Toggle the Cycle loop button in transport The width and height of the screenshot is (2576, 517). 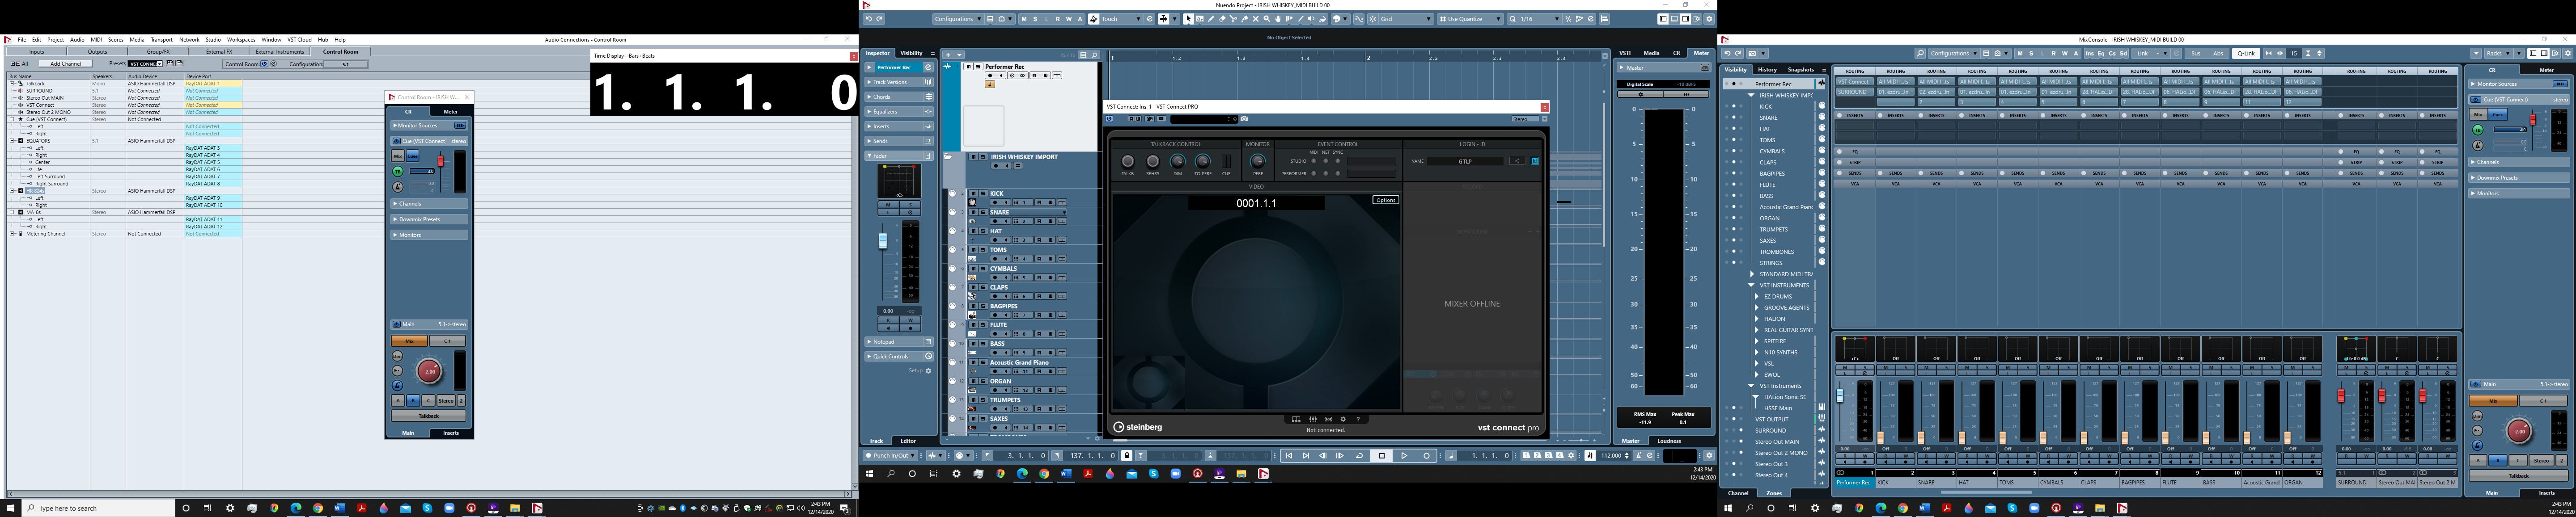[1360, 455]
